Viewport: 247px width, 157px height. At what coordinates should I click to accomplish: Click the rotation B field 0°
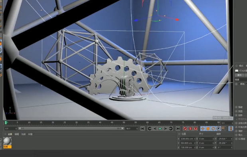[225, 147]
